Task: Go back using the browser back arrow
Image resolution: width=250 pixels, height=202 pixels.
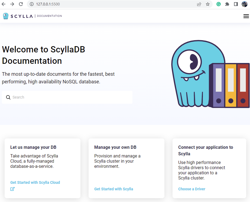Action: pos(4,4)
